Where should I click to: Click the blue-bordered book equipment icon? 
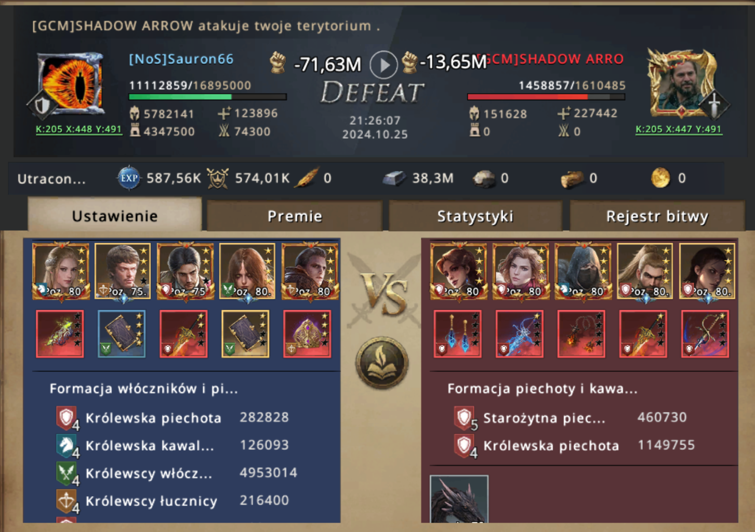coord(122,334)
